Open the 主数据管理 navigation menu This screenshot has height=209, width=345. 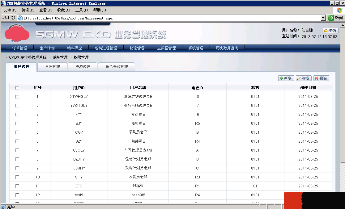point(166,48)
